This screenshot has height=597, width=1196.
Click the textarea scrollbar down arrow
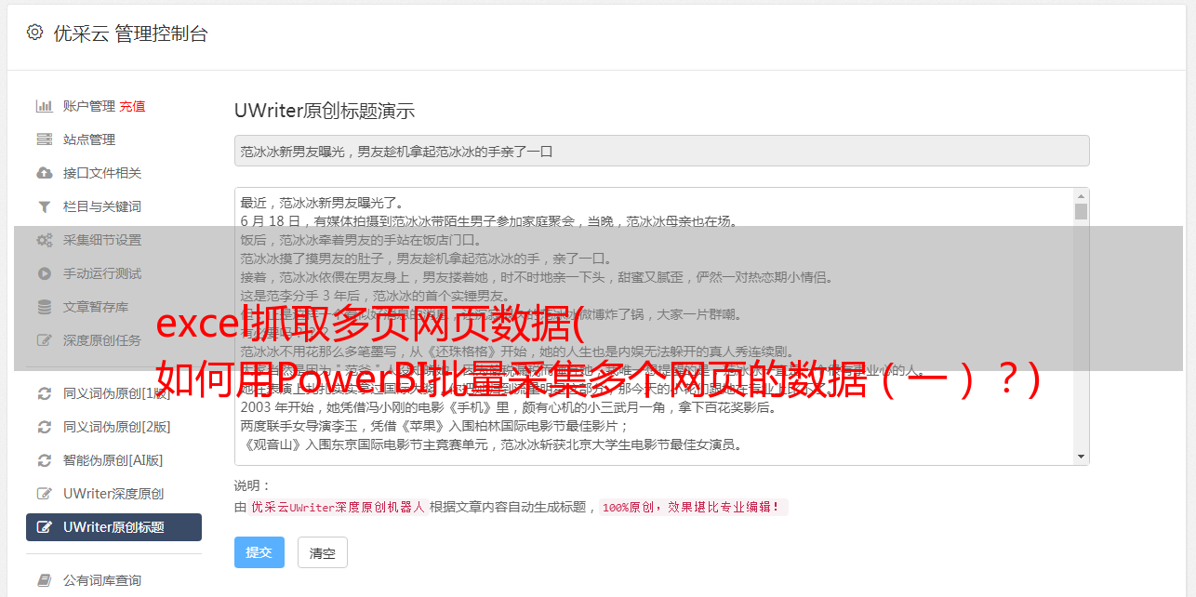click(1081, 456)
